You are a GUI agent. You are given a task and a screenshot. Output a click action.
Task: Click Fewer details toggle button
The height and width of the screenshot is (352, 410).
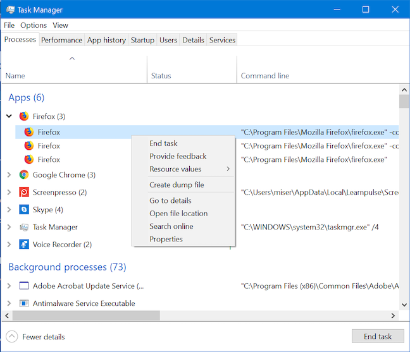[x=35, y=337]
